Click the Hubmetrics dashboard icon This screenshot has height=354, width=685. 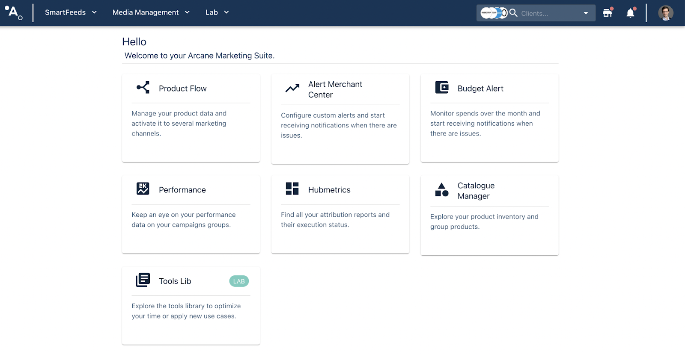point(292,189)
